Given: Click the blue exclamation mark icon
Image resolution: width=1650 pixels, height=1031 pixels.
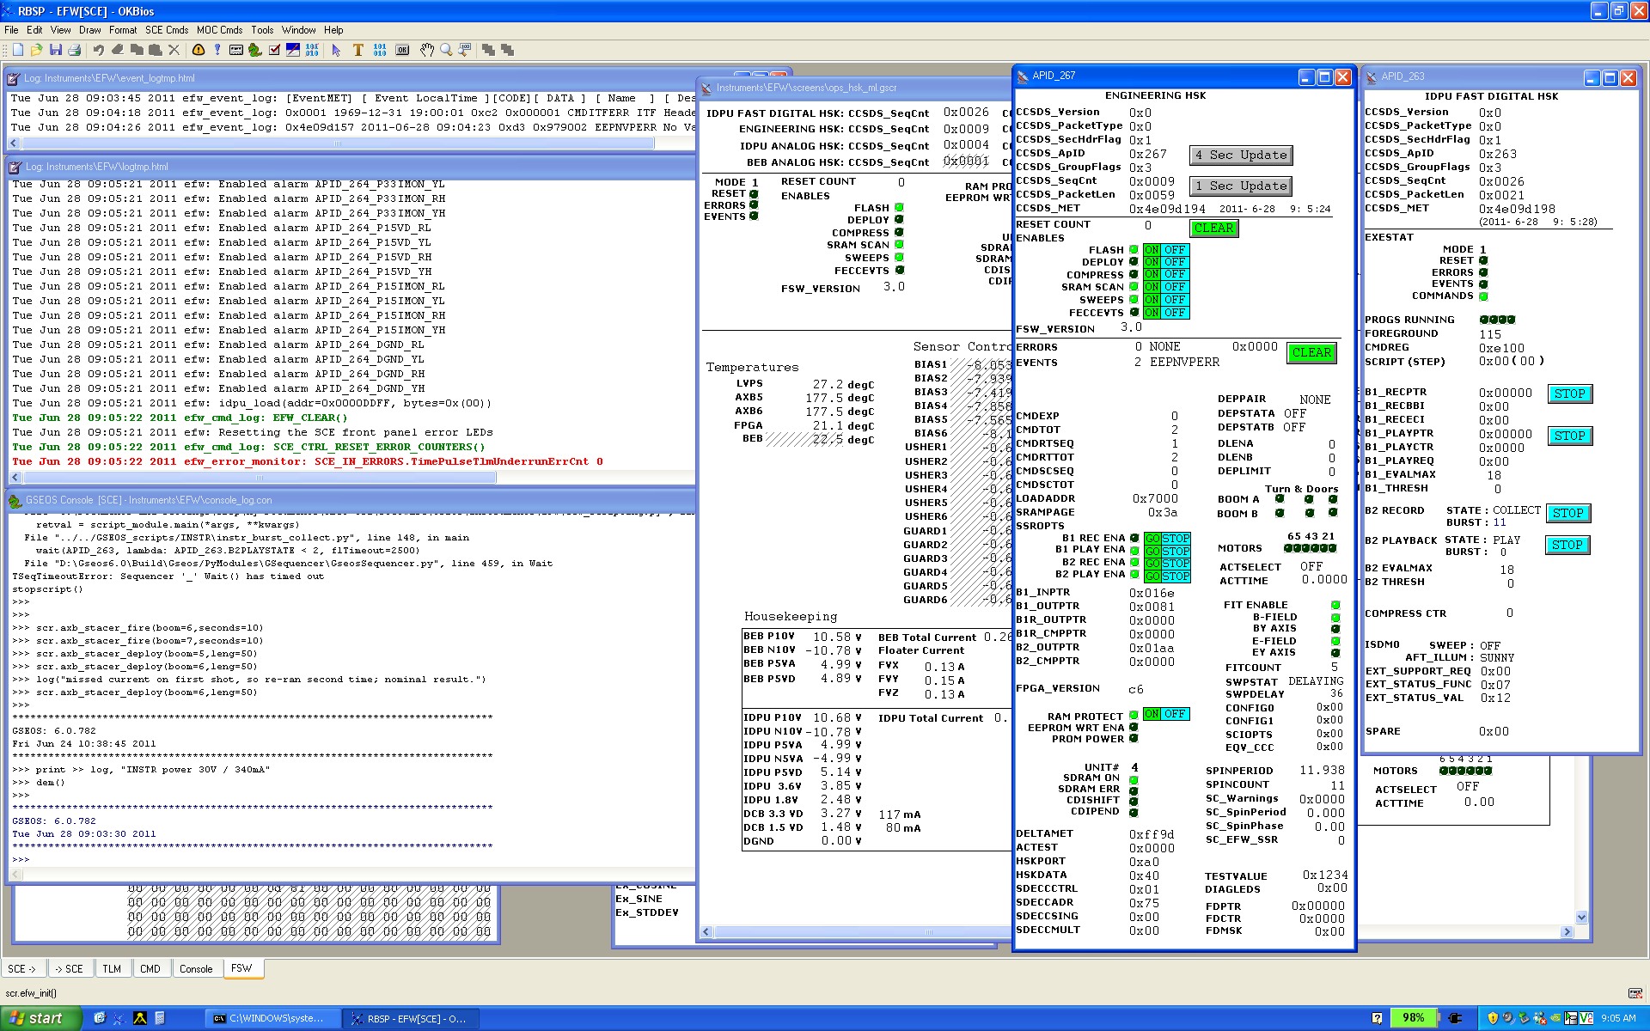Looking at the screenshot, I should point(217,50).
